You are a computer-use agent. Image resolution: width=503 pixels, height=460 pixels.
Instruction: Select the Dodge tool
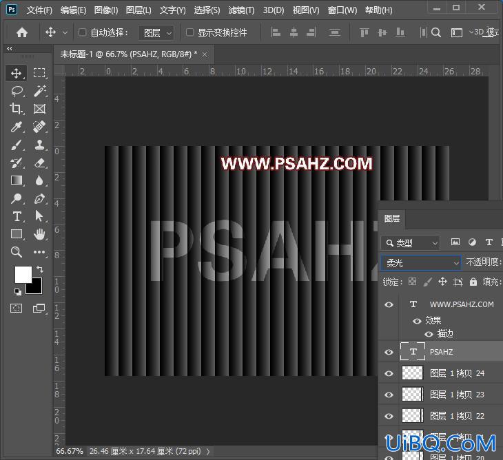point(16,198)
